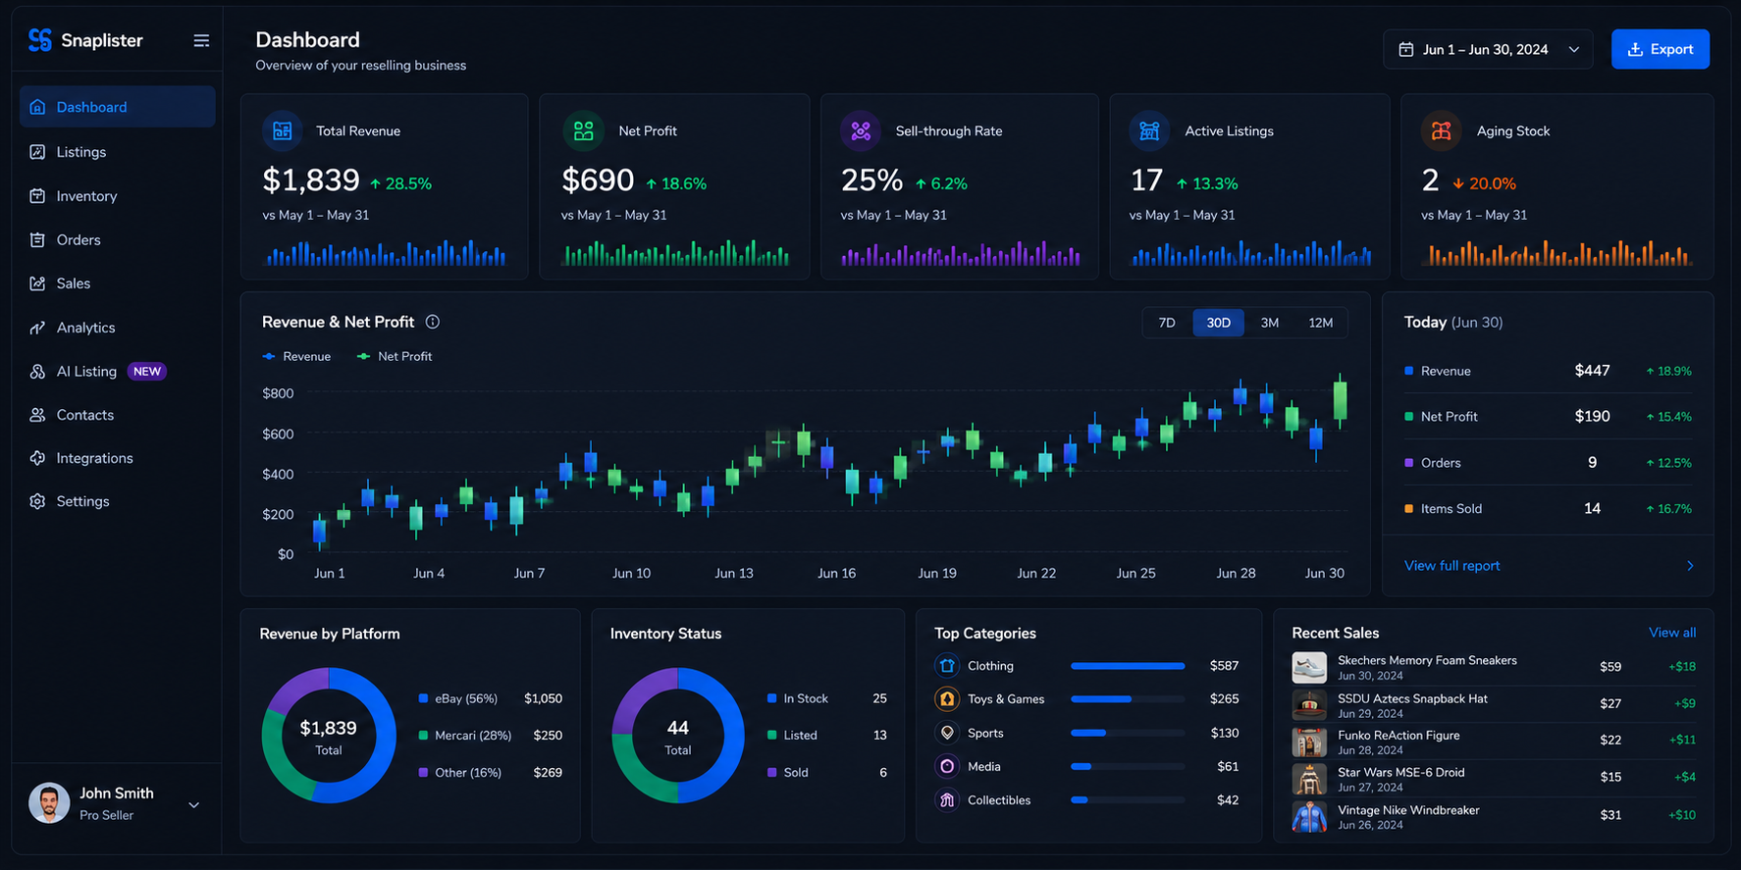The height and width of the screenshot is (870, 1741).
Task: Click the Sell-through Rate card icon
Action: pyautogui.click(x=861, y=131)
